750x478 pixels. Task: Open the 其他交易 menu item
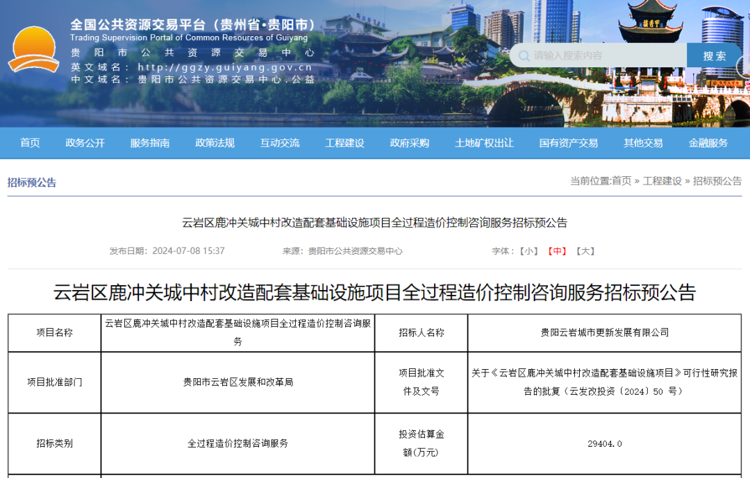[x=643, y=143]
